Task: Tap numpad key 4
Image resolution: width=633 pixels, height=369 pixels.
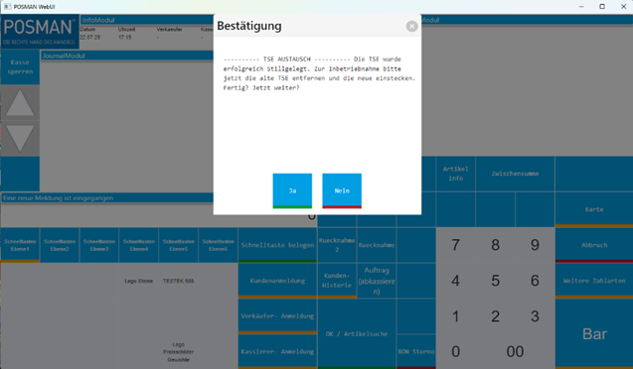Action: pyautogui.click(x=455, y=281)
